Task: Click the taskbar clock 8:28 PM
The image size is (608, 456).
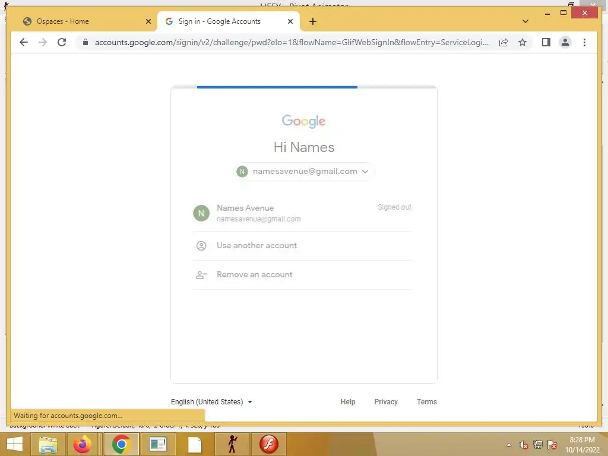Action: click(x=582, y=440)
